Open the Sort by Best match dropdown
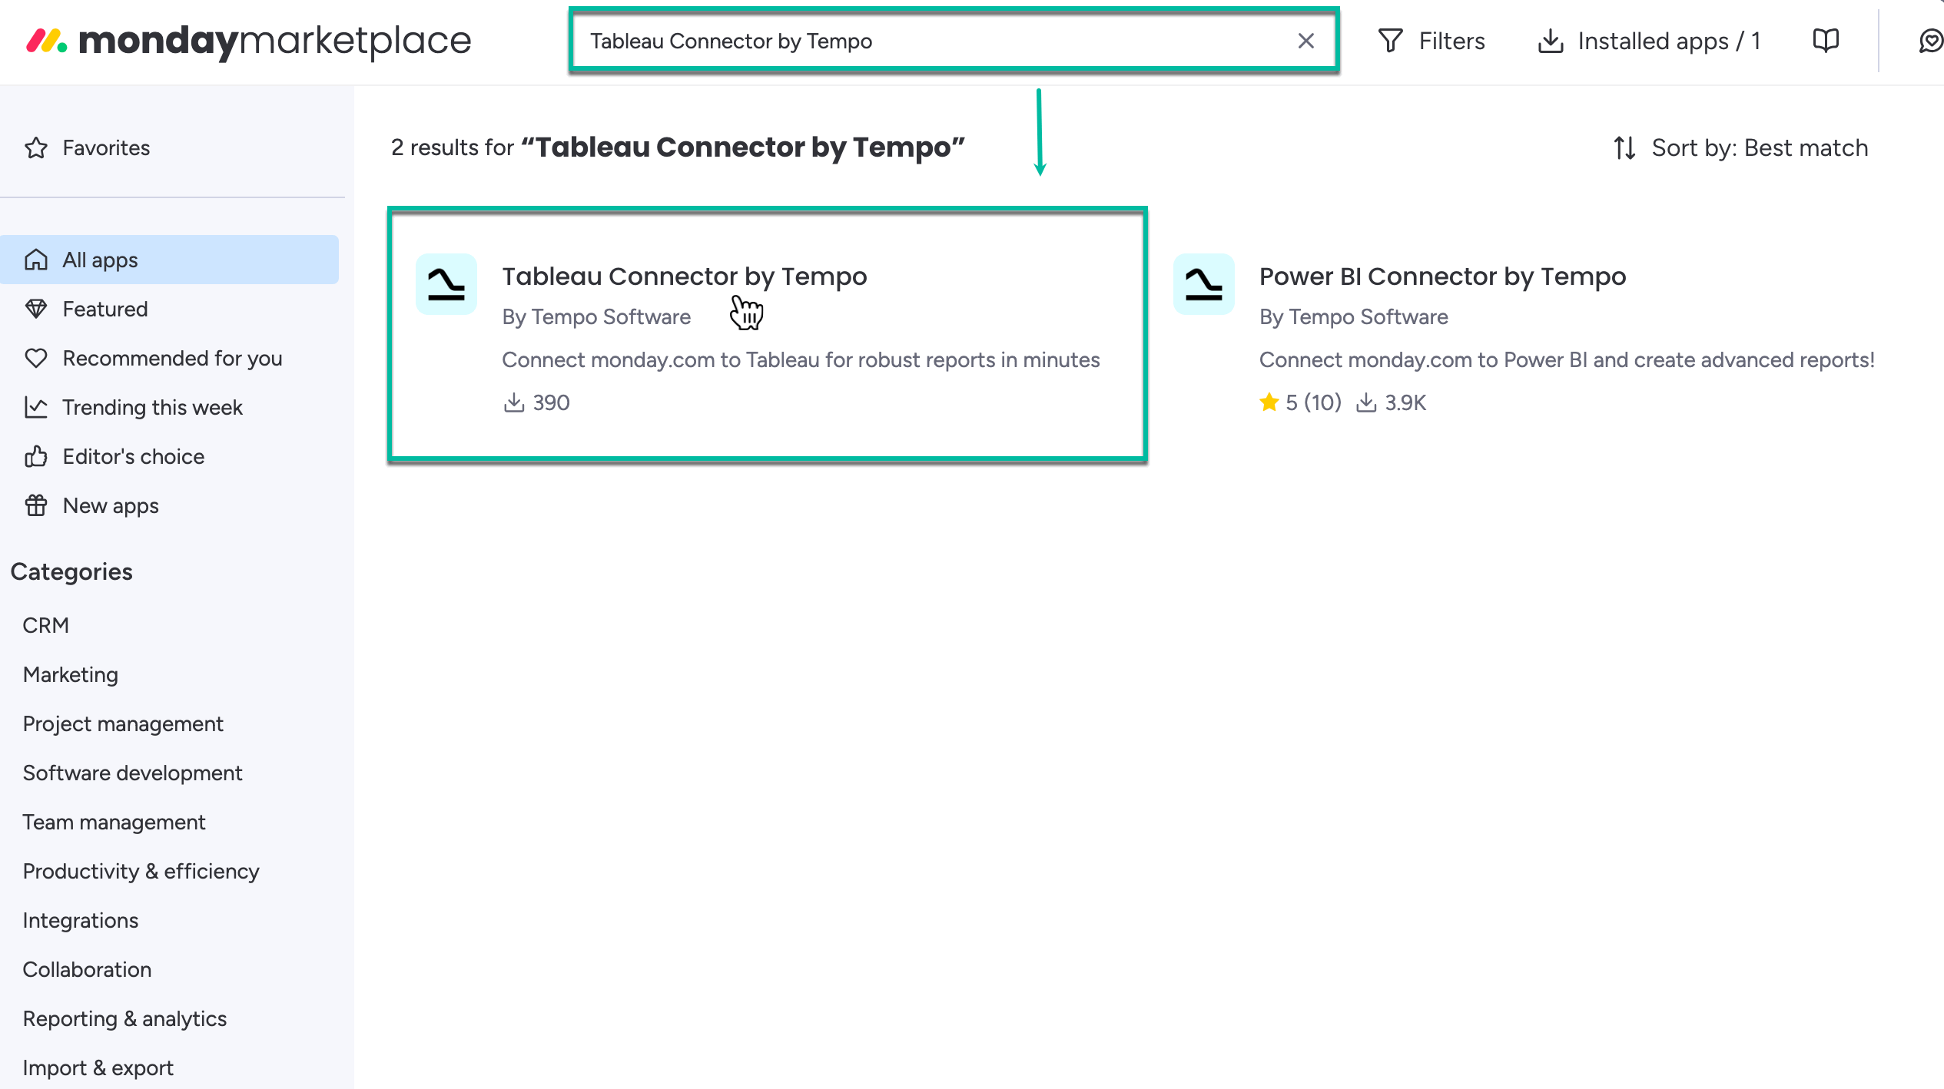 [x=1760, y=147]
